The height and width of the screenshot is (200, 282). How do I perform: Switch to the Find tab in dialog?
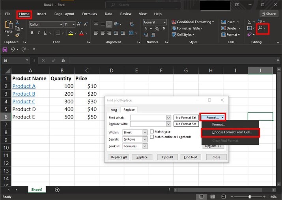point(114,110)
